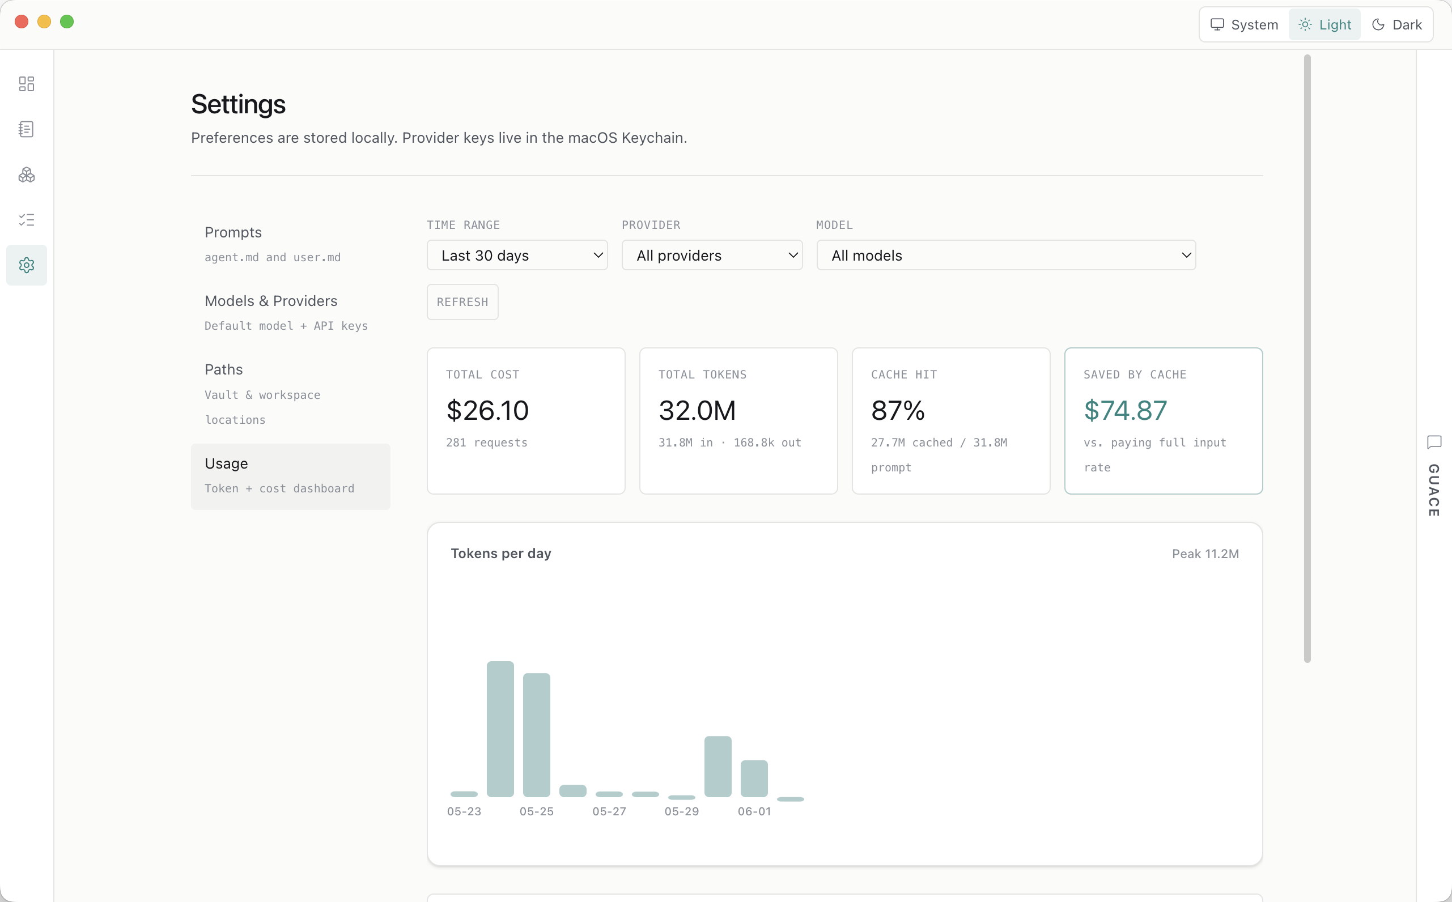Image resolution: width=1452 pixels, height=902 pixels.
Task: Open the All models dropdown
Action: pos(1007,256)
